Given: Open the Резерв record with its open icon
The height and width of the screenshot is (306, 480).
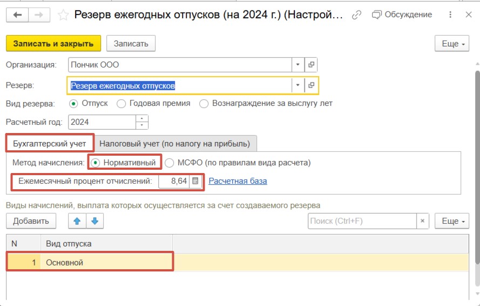Looking at the screenshot, I should [x=311, y=85].
